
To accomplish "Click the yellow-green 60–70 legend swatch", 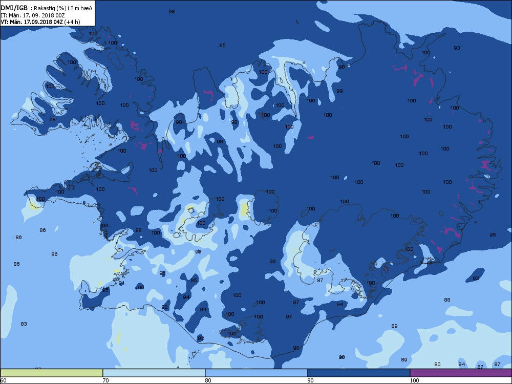I will point(51,373).
